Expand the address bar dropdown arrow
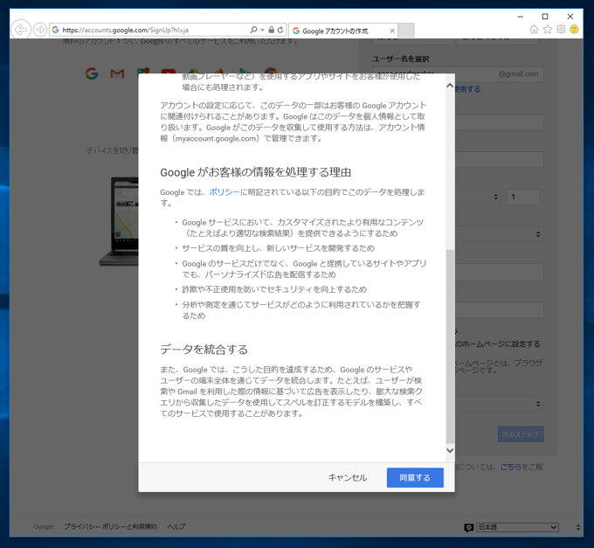Viewport: 594px width, 548px height. click(262, 30)
